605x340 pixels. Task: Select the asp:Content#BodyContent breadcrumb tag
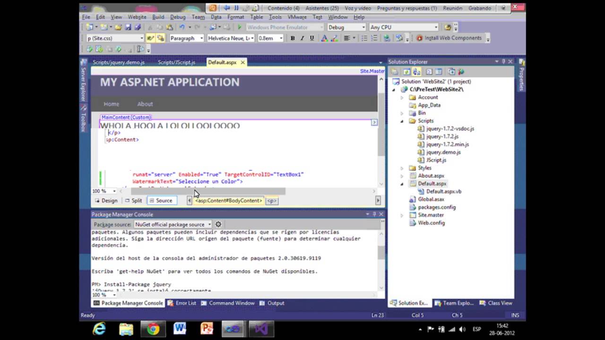(x=228, y=201)
